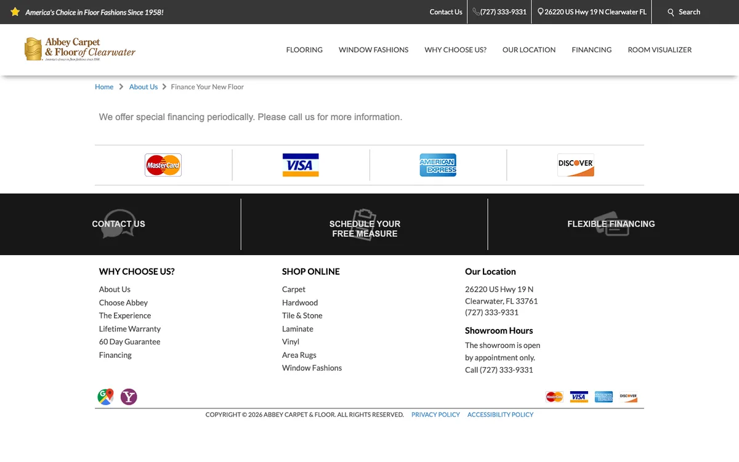
Task: Click "Call (727) 333-9331" under Showroom Hours
Action: 499,370
